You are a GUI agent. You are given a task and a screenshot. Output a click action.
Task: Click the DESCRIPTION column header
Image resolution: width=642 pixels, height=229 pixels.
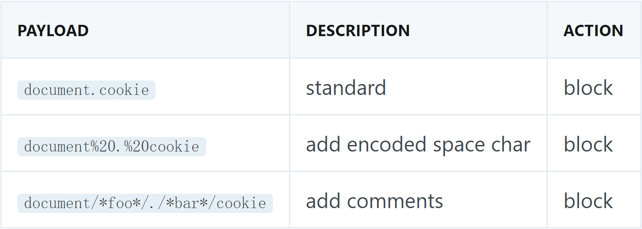pyautogui.click(x=358, y=31)
